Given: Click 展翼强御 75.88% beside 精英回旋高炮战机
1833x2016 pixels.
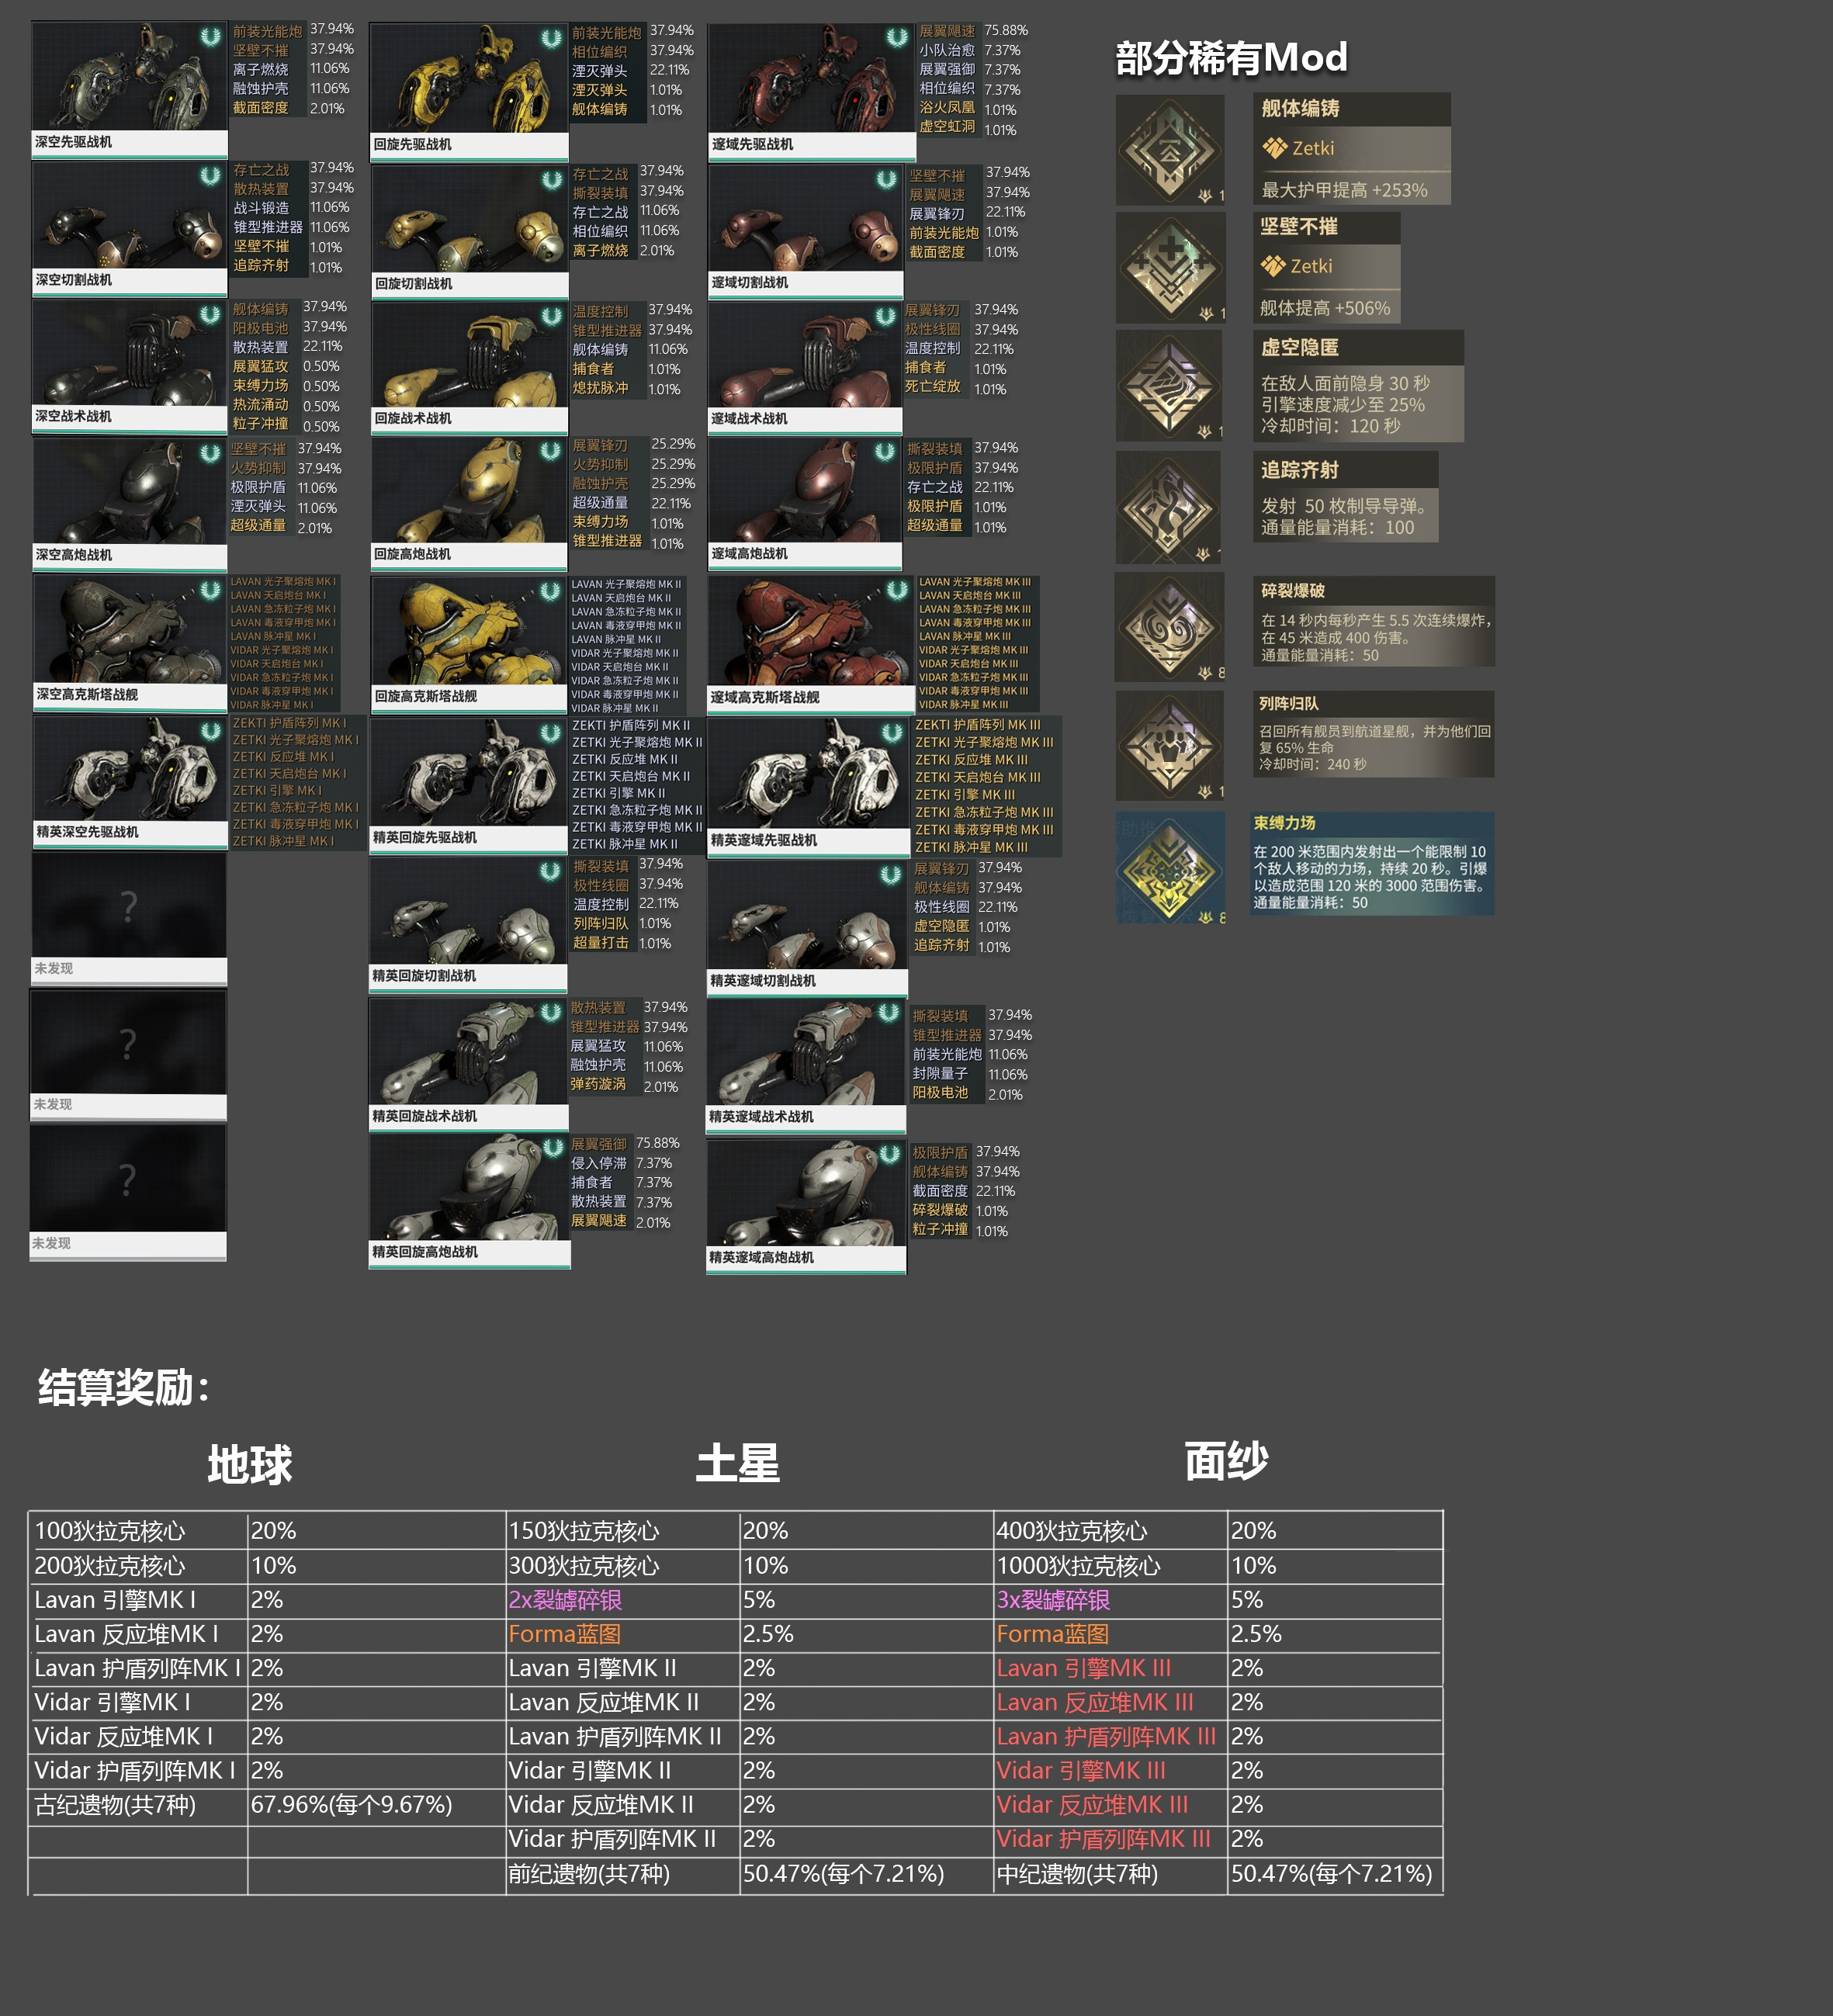Looking at the screenshot, I should point(625,1144).
